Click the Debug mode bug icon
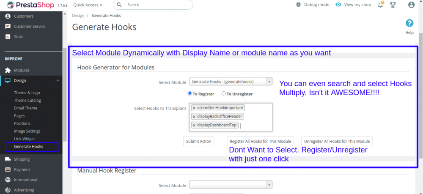The width and height of the screenshot is (423, 194). point(298,5)
